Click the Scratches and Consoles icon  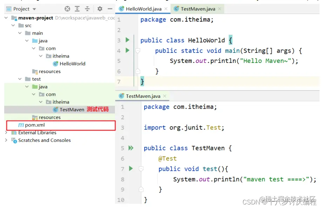pos(14,140)
